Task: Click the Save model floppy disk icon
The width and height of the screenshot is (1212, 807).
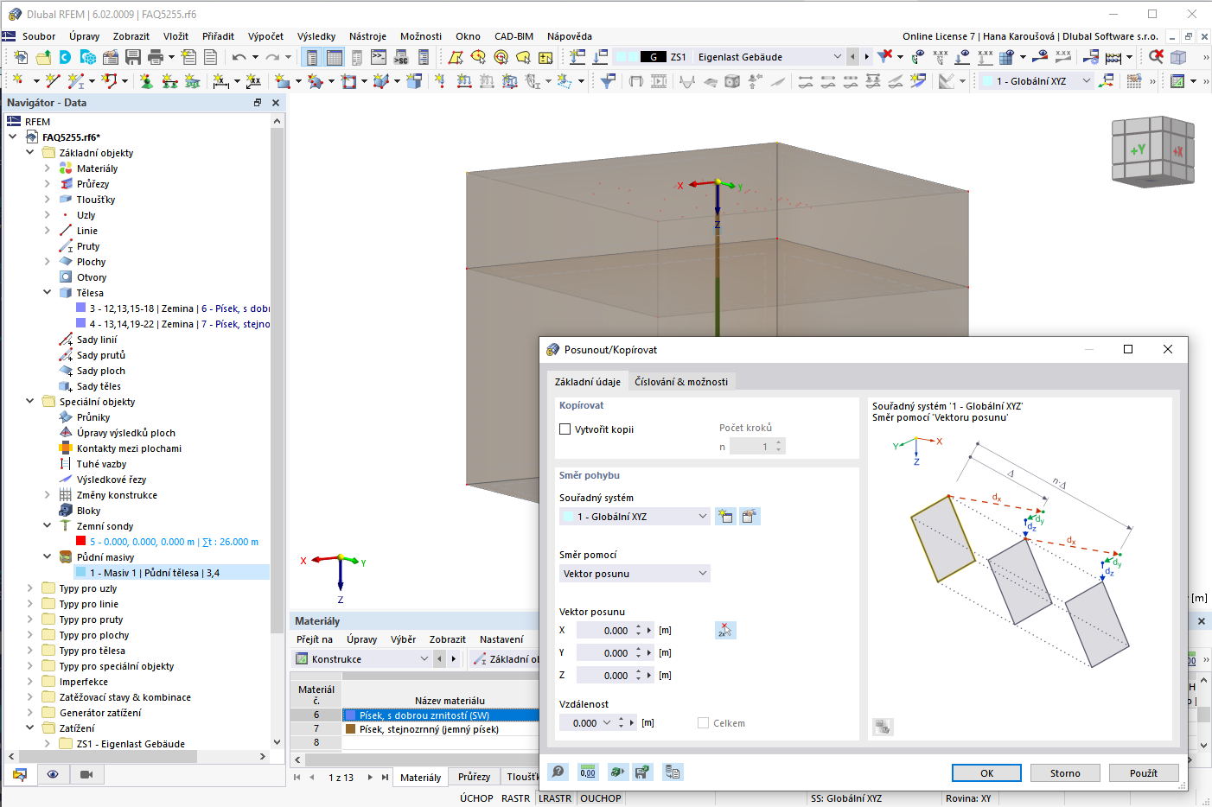Action: [x=133, y=57]
